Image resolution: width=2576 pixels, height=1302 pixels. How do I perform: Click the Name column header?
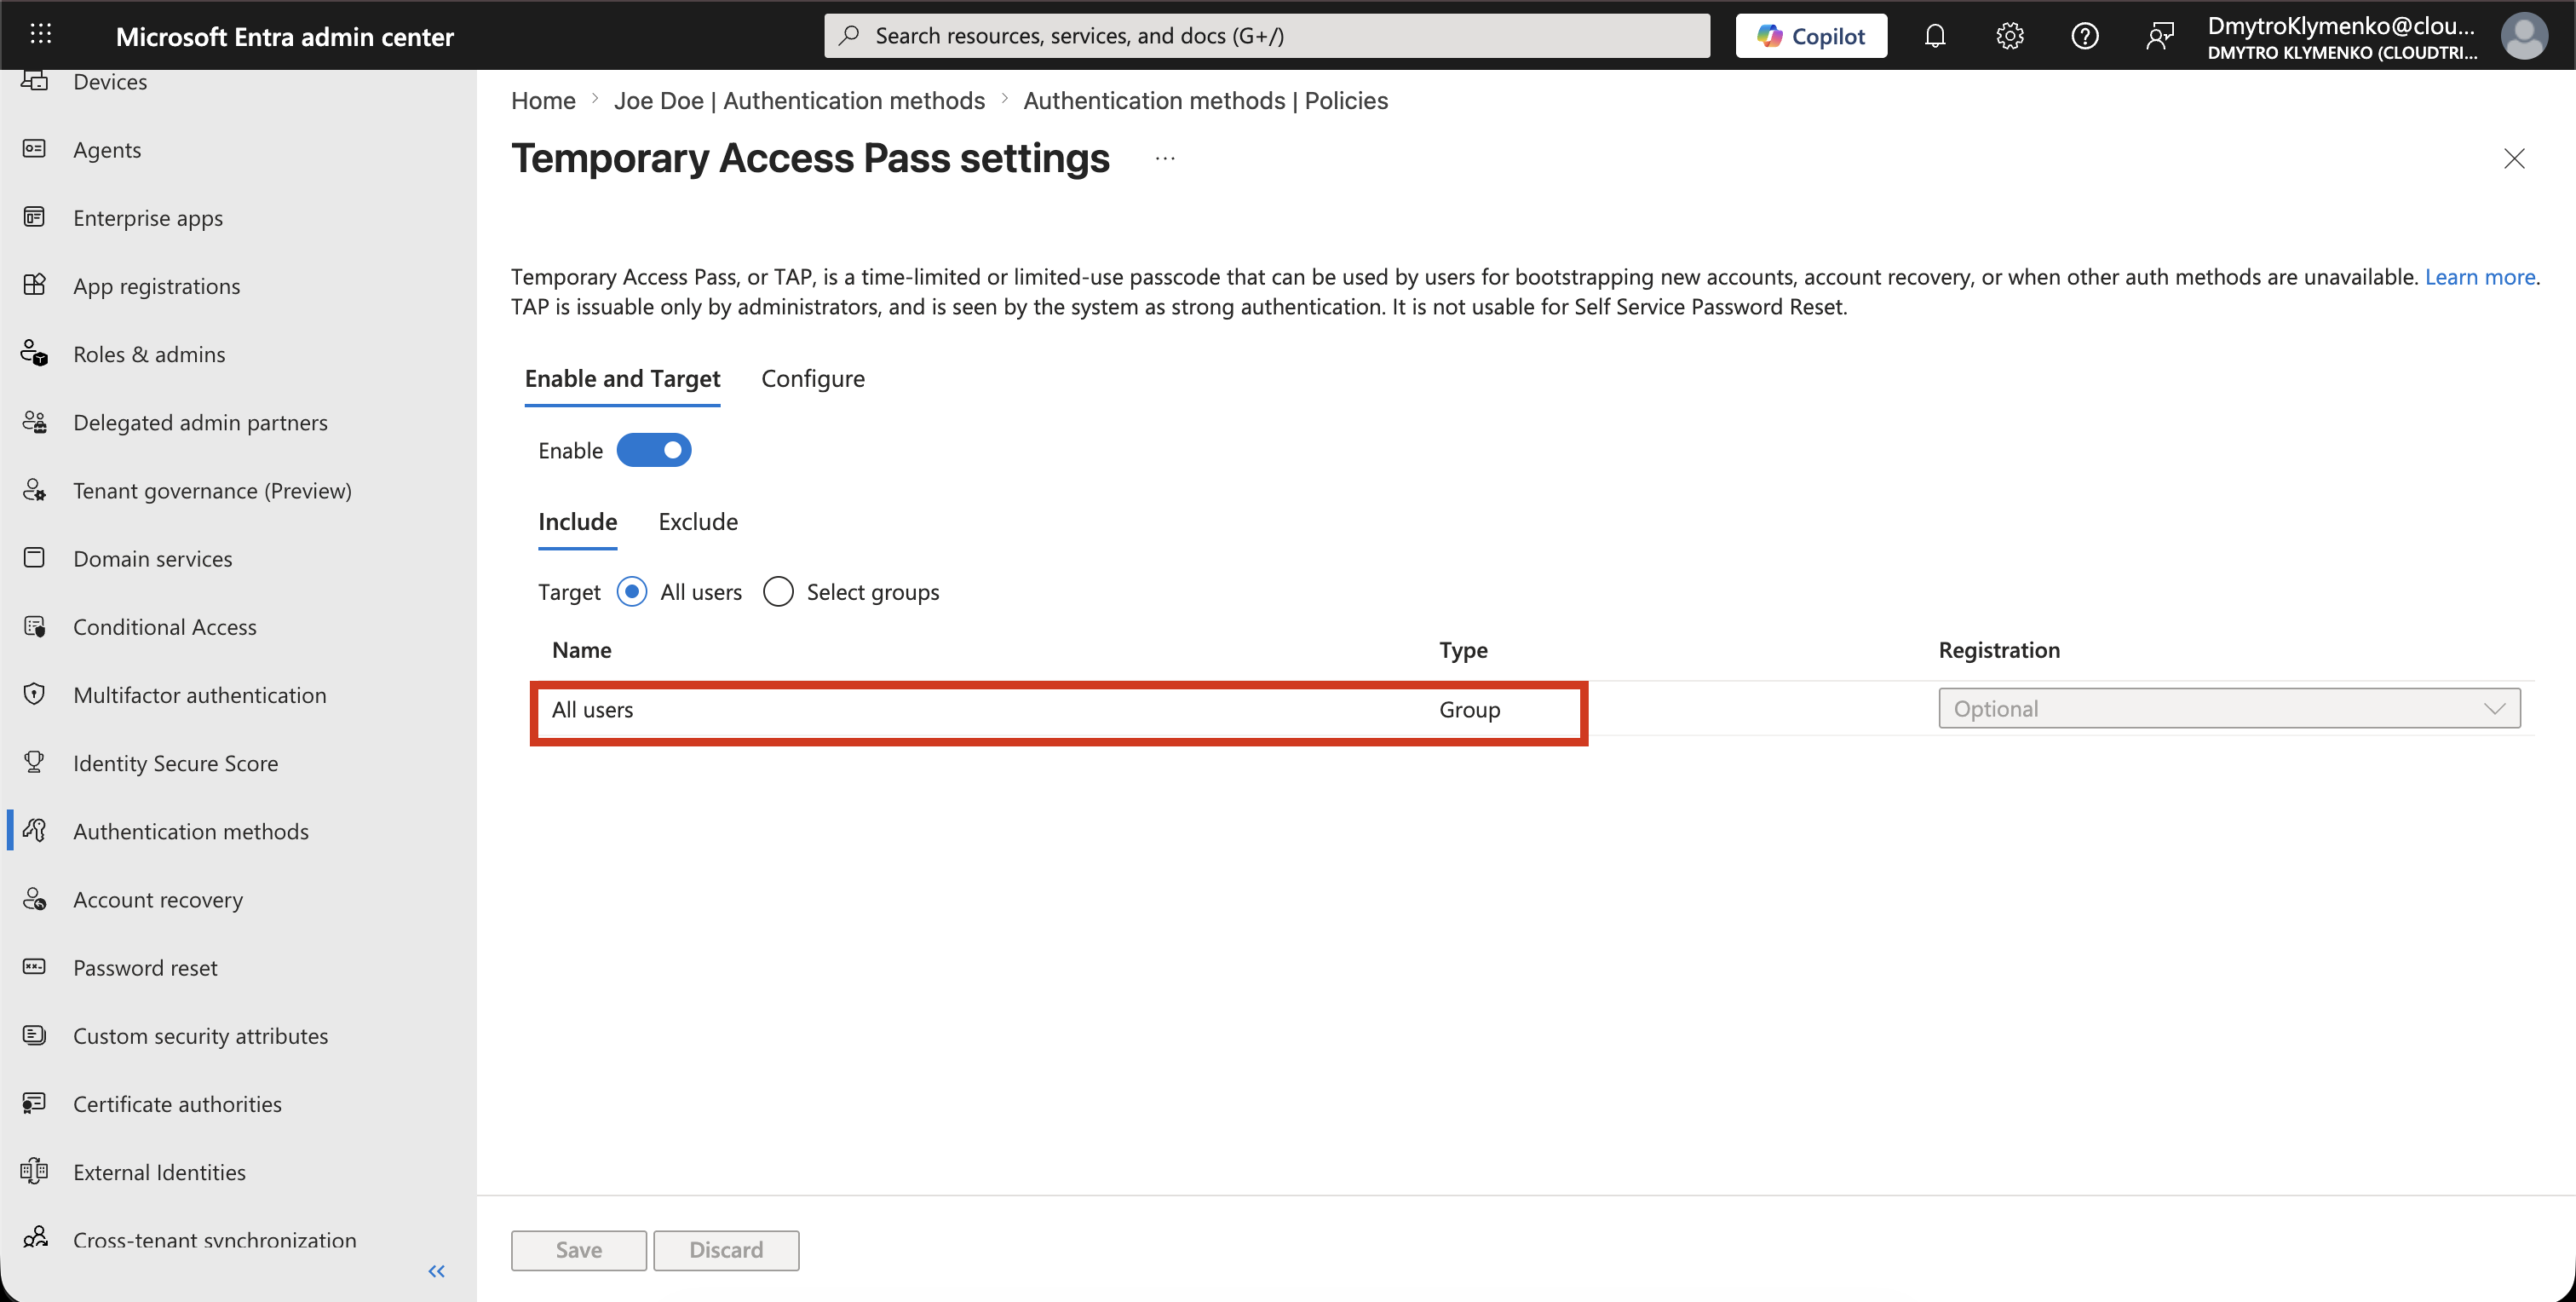point(581,650)
